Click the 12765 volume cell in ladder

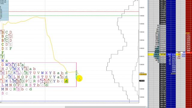coord(157,47)
